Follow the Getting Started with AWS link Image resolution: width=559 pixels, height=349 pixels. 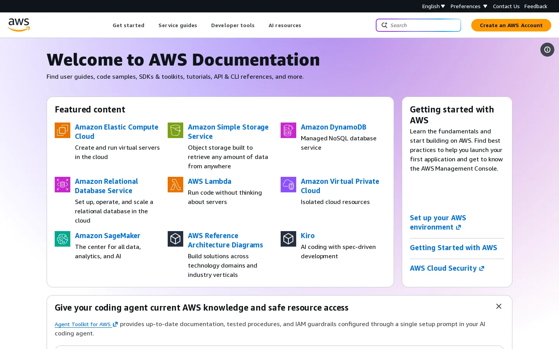click(453, 248)
